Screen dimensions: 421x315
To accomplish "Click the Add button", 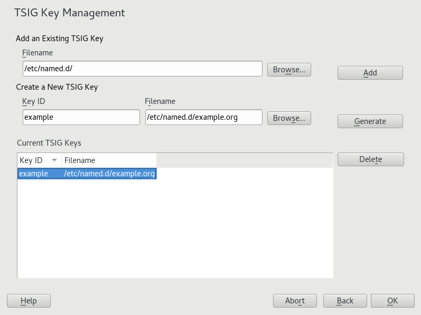I will click(x=370, y=73).
